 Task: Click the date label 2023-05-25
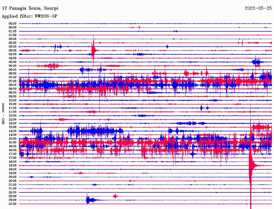(258, 8)
